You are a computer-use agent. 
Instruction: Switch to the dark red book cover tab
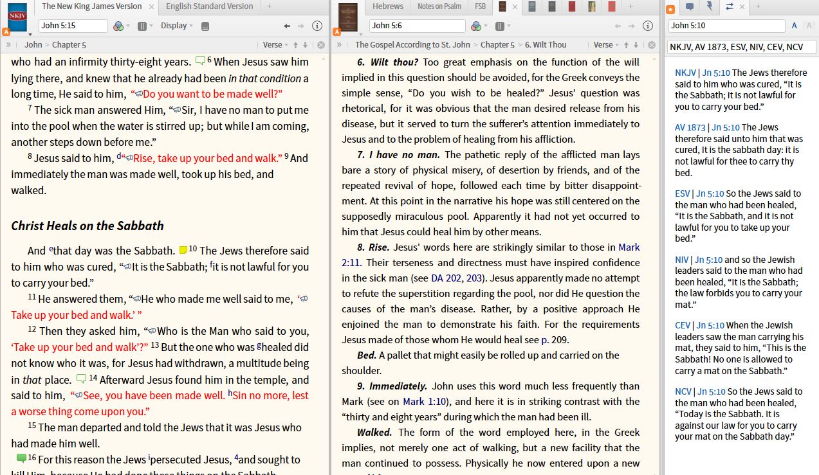[x=572, y=6]
